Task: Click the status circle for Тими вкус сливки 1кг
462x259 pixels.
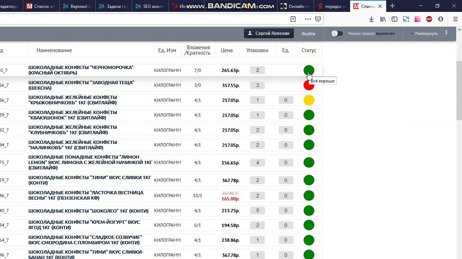Action: click(x=309, y=180)
